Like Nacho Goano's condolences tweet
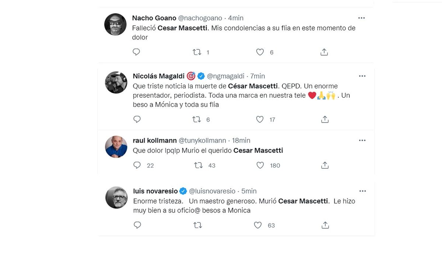This screenshot has width=442, height=260. pyautogui.click(x=260, y=52)
